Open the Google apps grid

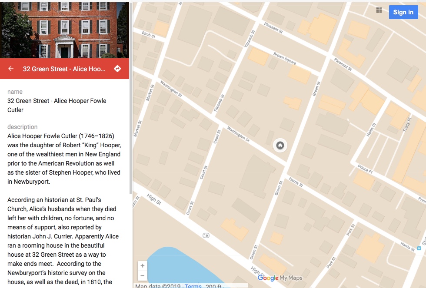coord(379,11)
